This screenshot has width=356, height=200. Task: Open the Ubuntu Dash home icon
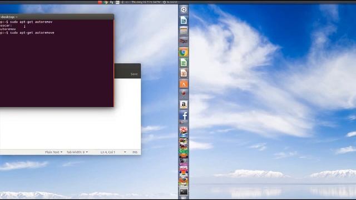tap(184, 9)
